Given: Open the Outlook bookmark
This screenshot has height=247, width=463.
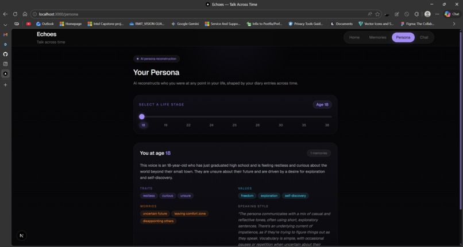Looking at the screenshot, I should [x=45, y=24].
